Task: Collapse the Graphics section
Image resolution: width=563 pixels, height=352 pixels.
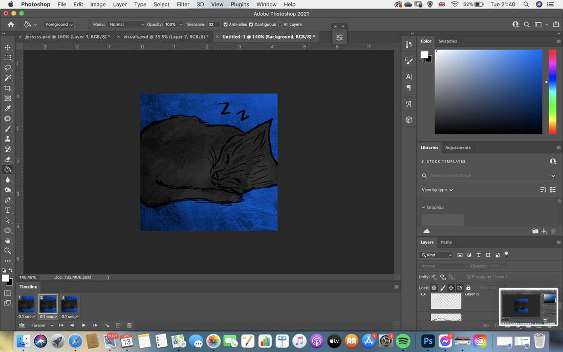Action: pyautogui.click(x=423, y=207)
